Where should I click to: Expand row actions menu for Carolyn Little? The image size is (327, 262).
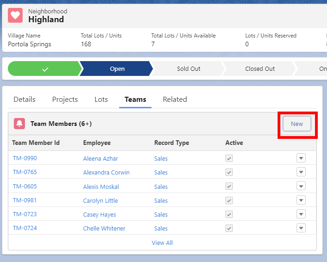tap(301, 200)
